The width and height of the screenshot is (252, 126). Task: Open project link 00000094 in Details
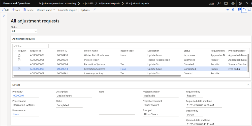(x=18, y=96)
